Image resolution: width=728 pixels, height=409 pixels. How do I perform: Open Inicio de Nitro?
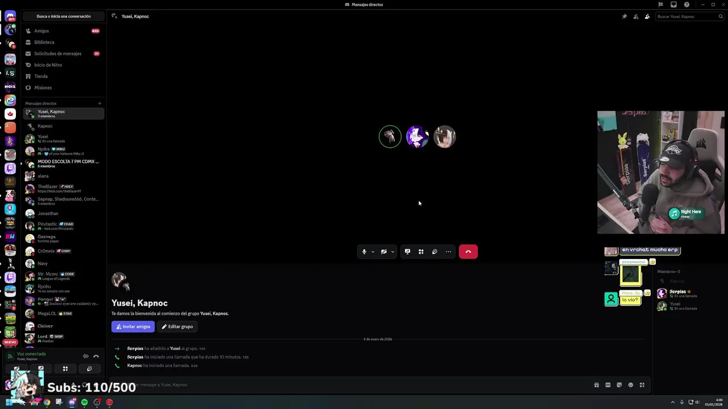[63, 65]
